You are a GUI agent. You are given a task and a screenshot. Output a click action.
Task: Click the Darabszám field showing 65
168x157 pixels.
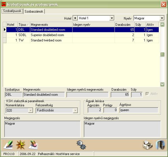(120, 95)
